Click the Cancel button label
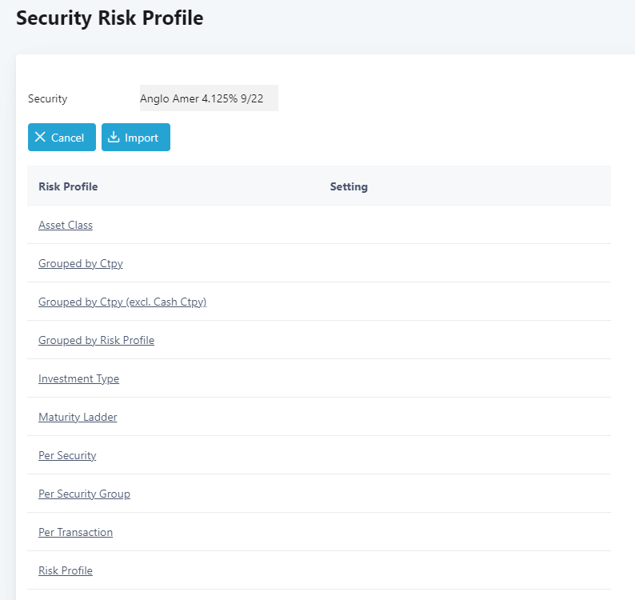Image resolution: width=635 pixels, height=600 pixels. (67, 138)
